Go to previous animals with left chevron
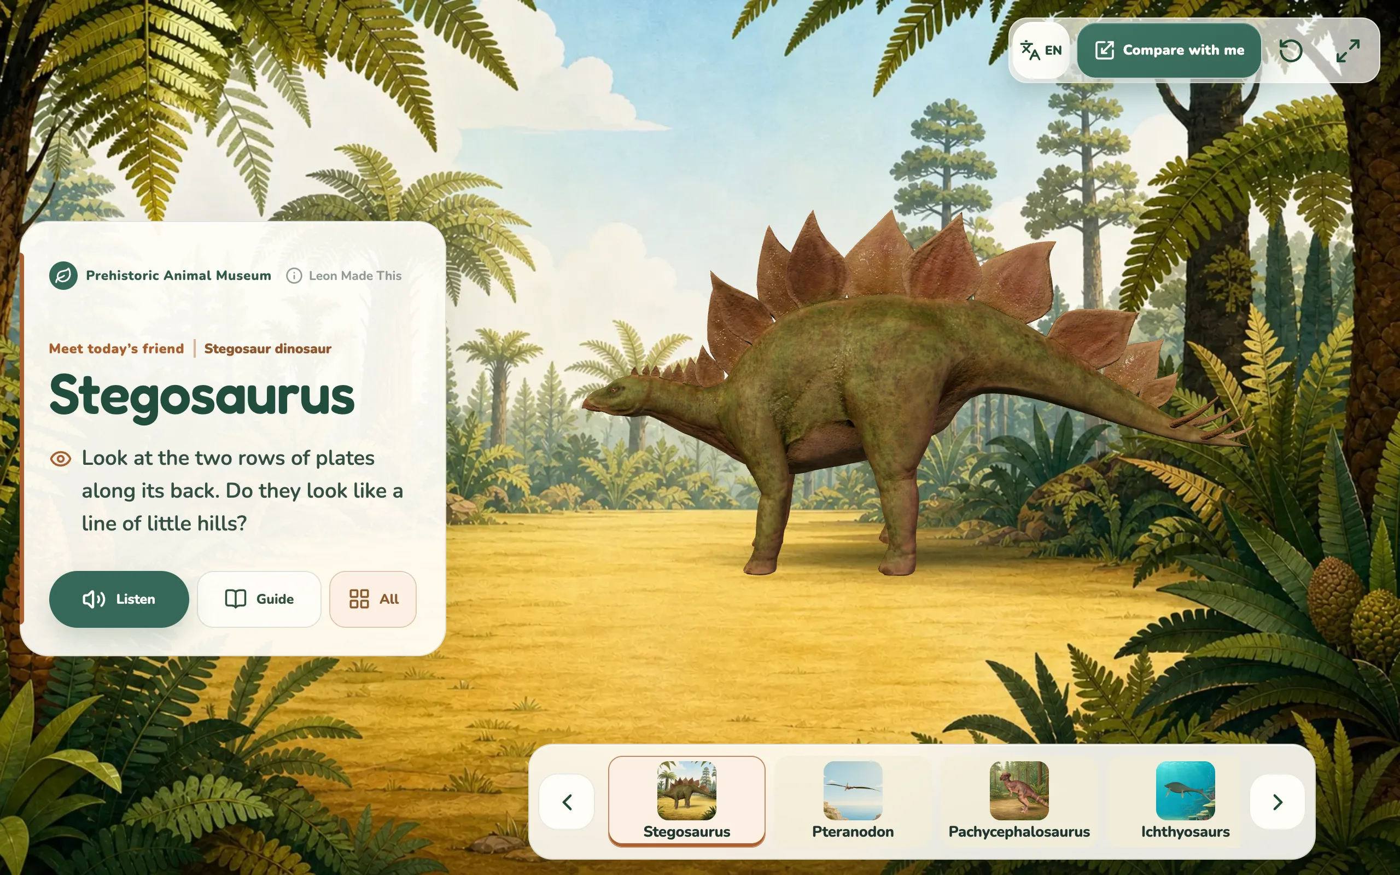This screenshot has width=1400, height=875. click(x=567, y=802)
